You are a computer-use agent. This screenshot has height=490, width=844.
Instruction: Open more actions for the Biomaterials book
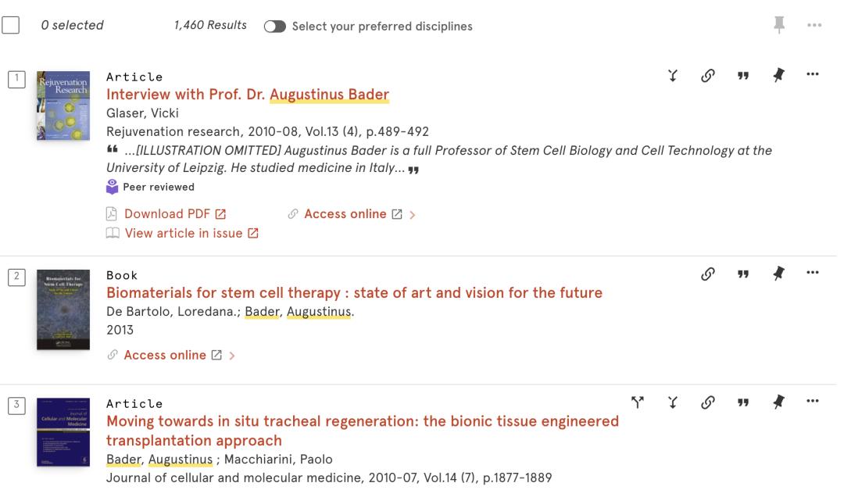(x=813, y=274)
